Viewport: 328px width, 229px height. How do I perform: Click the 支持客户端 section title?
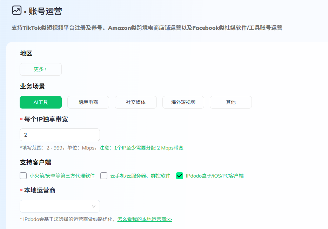(x=36, y=162)
